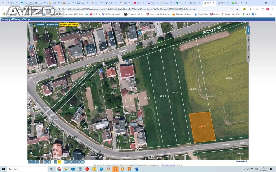Screen dimensions: 276x172
Task: Switch to the second VDP browser tab
Action: coord(223,3)
